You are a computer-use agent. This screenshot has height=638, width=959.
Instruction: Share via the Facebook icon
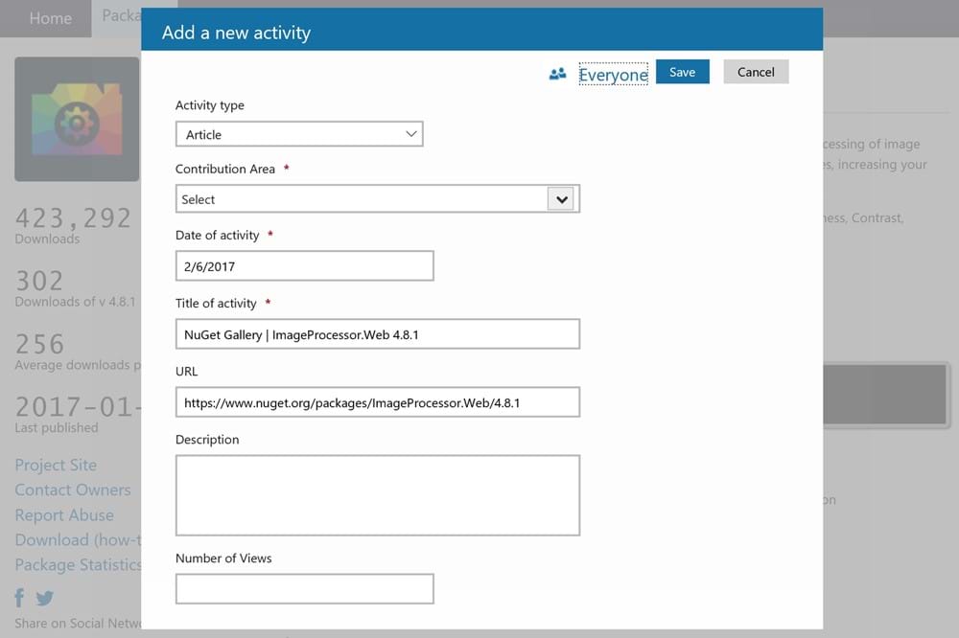19,598
